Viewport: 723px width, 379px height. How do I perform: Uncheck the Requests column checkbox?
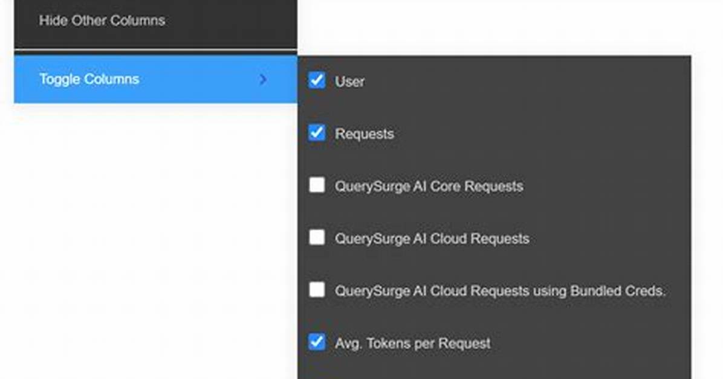coord(317,133)
